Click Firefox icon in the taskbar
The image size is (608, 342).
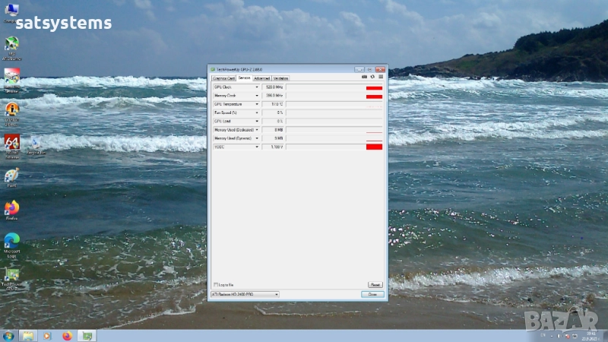(67, 335)
